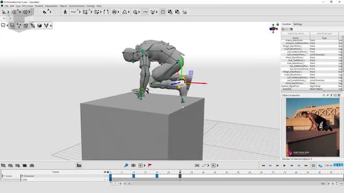Viewport: 344px width, 193px height.
Task: Toggle visibility checkbox of cube track
Action: tap(105, 180)
